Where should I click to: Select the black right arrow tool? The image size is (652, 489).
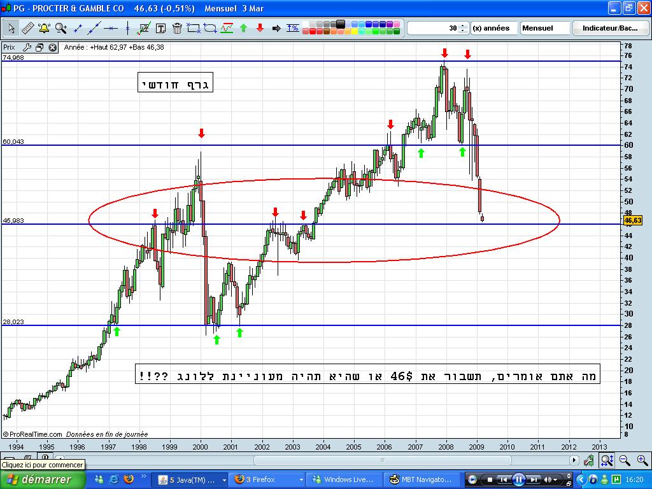click(x=276, y=28)
